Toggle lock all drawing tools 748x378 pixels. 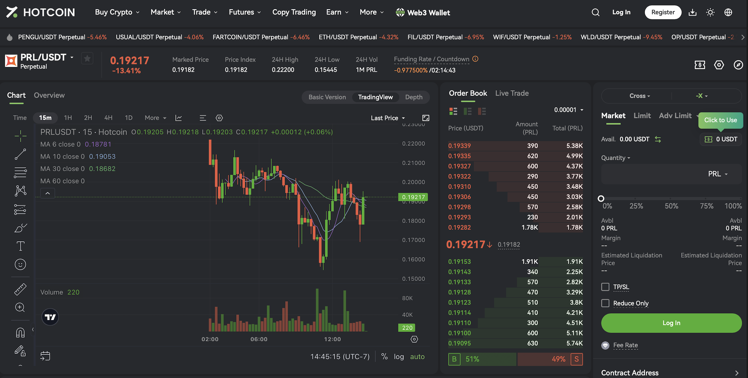(20, 351)
